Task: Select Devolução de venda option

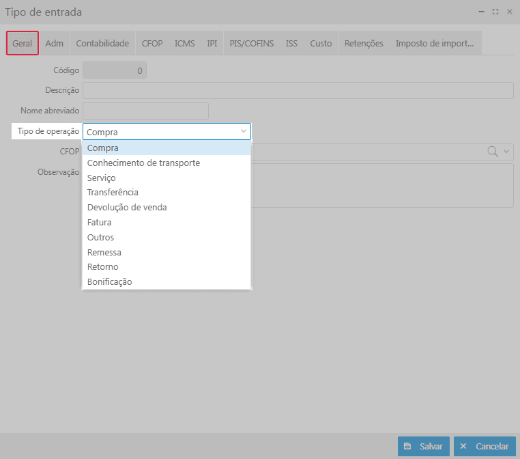Action: tap(127, 207)
